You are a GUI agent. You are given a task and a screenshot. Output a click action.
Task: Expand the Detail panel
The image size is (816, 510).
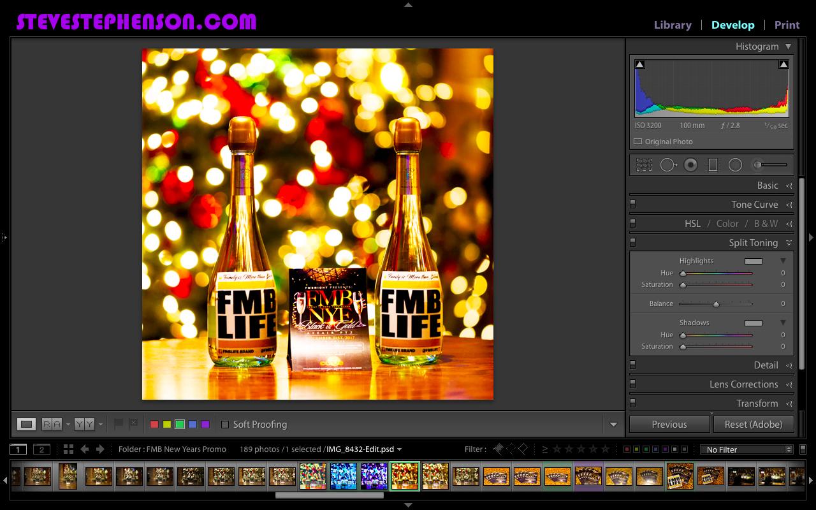(789, 365)
